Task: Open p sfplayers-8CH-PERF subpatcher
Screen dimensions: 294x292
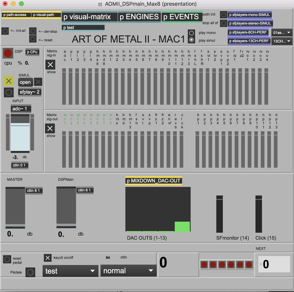Action: [248, 32]
